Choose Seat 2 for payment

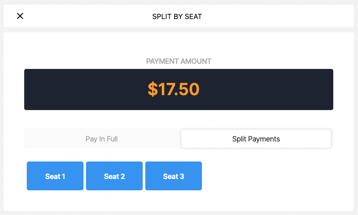point(114,176)
